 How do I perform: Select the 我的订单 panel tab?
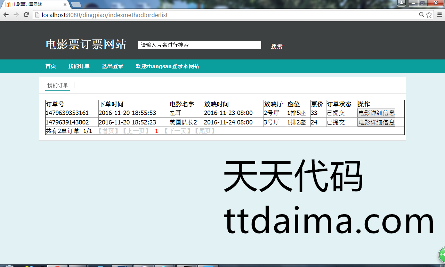pos(58,86)
